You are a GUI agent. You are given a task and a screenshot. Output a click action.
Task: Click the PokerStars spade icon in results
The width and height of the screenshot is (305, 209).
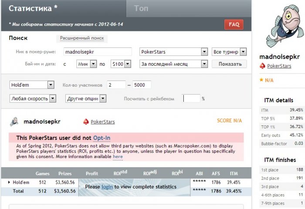86,122
